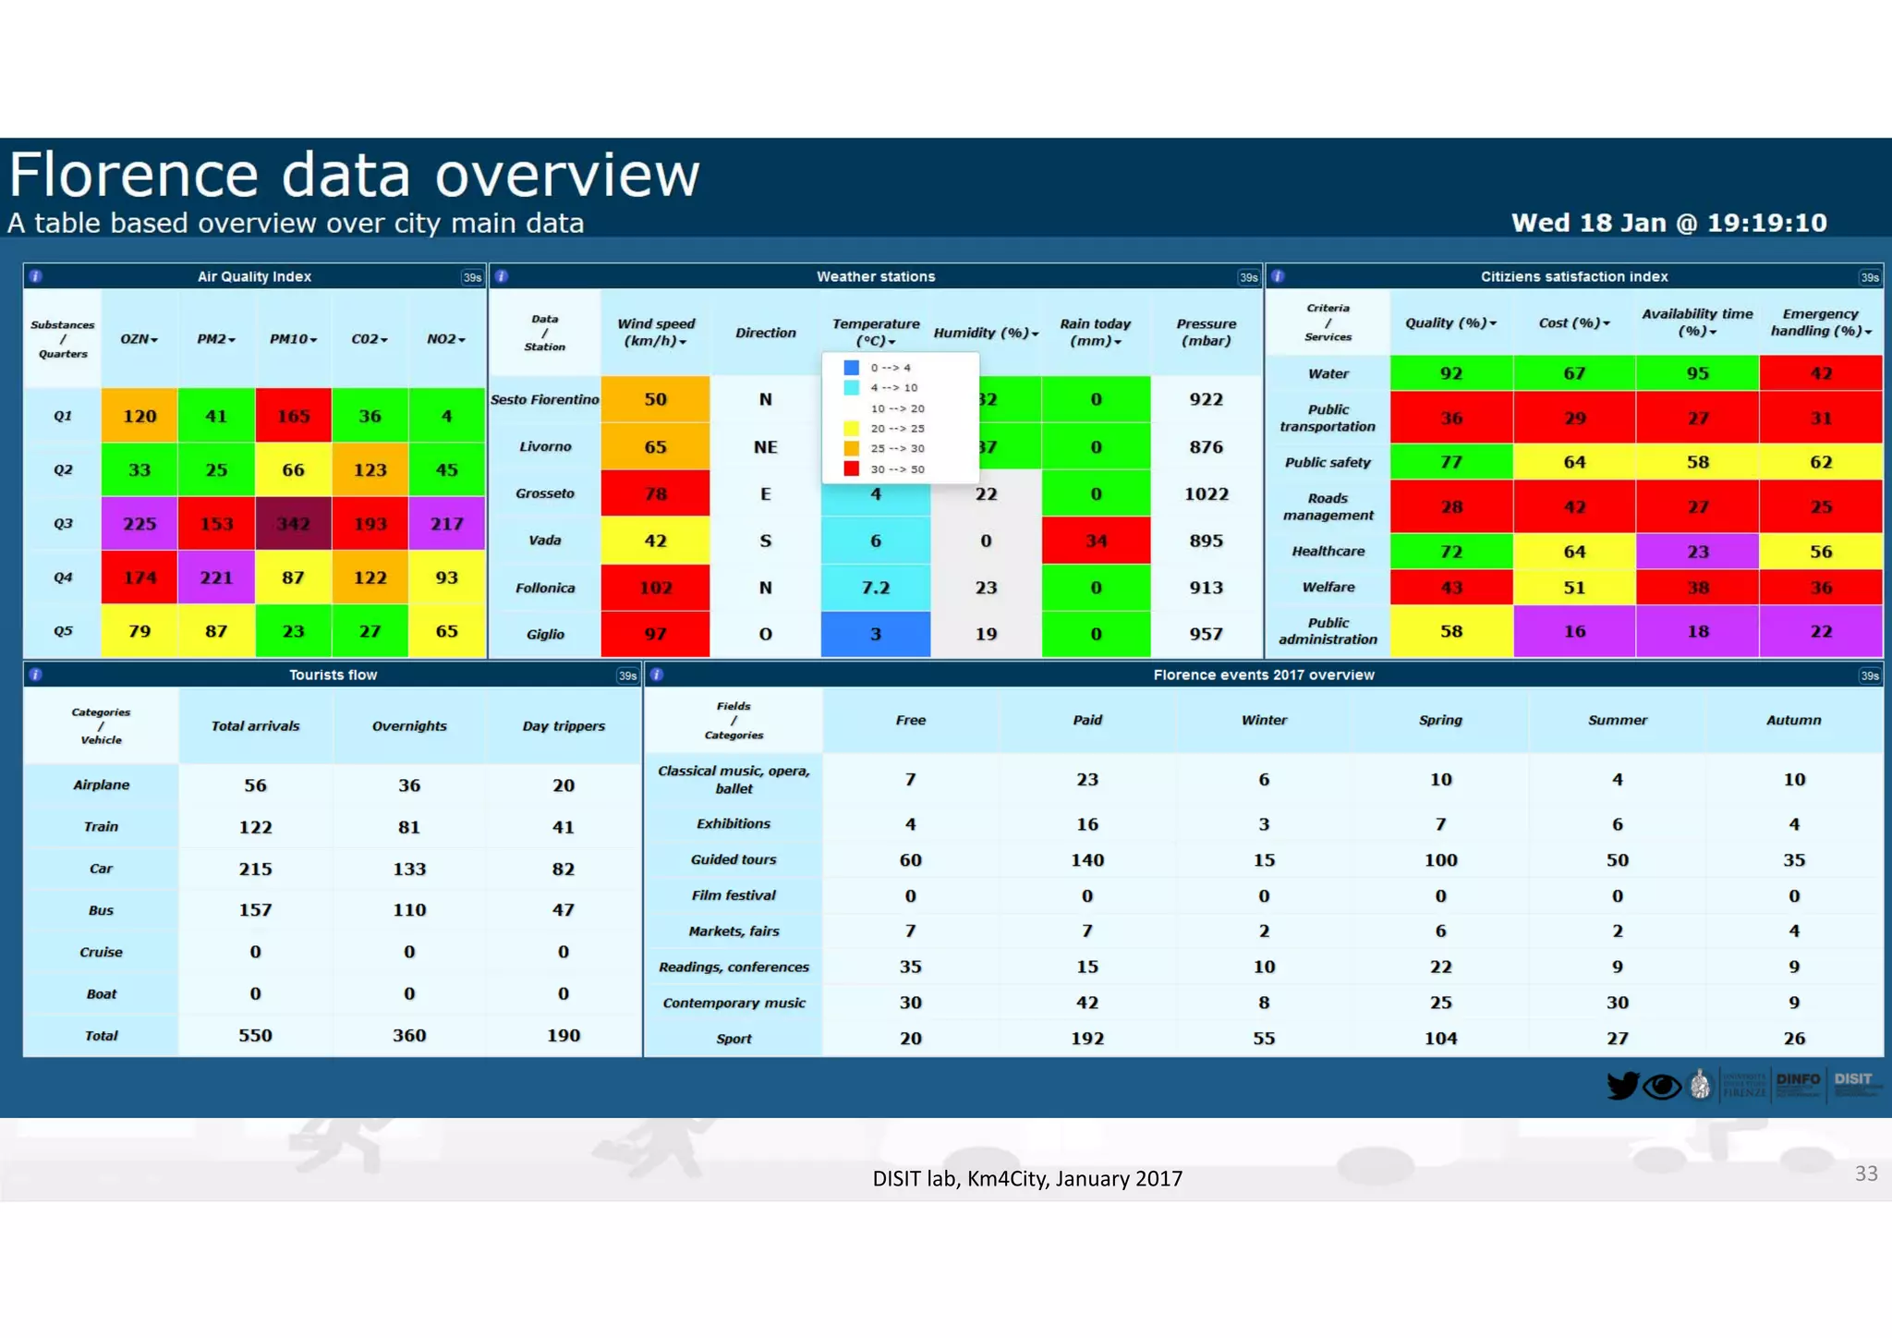
Task: Open the DISIT logo link
Action: pyautogui.click(x=1855, y=1083)
